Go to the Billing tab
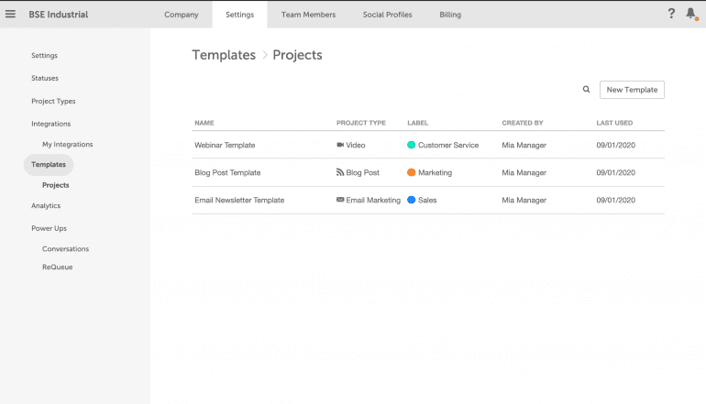 pos(450,15)
